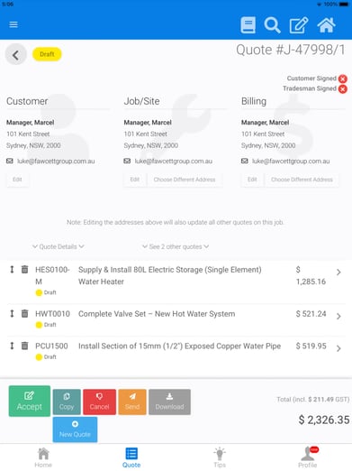This screenshot has width=352, height=471.
Task: Send the quote with orange button
Action: [132, 402]
